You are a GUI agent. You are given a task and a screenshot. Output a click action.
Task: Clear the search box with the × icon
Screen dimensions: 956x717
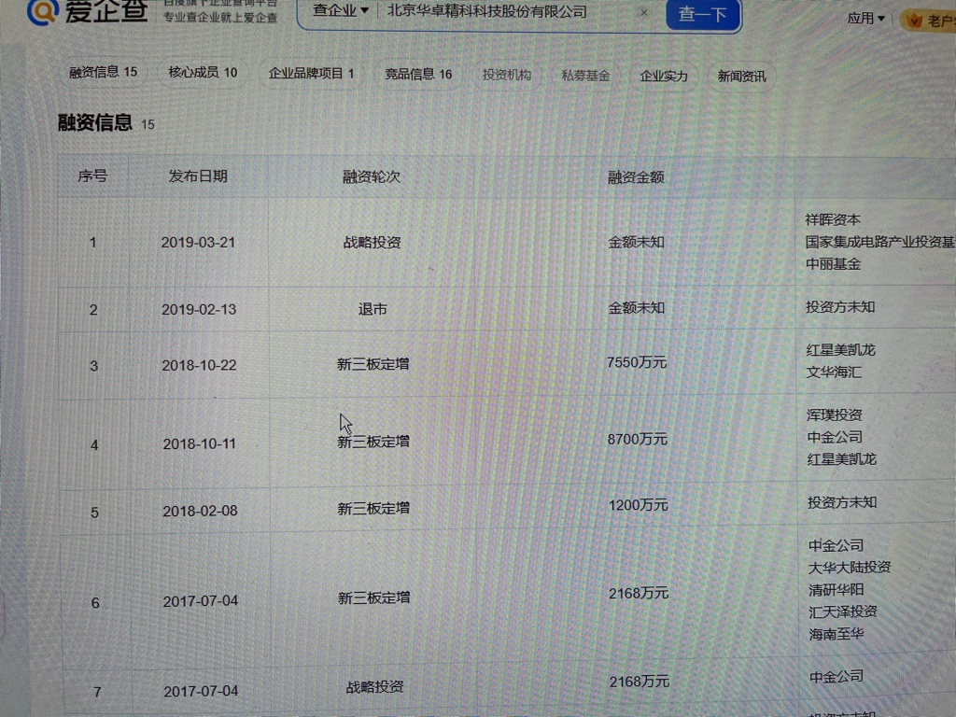click(644, 12)
